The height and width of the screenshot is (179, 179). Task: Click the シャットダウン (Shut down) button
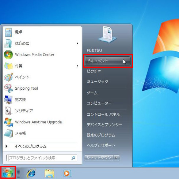99,158
